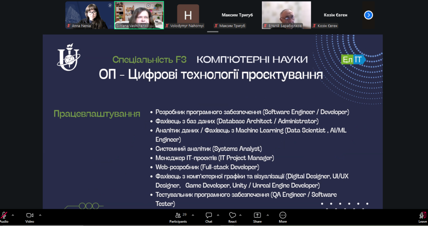Expand video options arrow next to Video
Screen dimensions: 428x226
[x=40, y=215]
